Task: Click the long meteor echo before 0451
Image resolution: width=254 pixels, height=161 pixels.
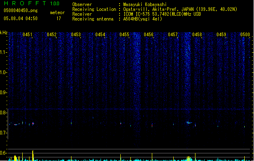Action: (x=16, y=124)
